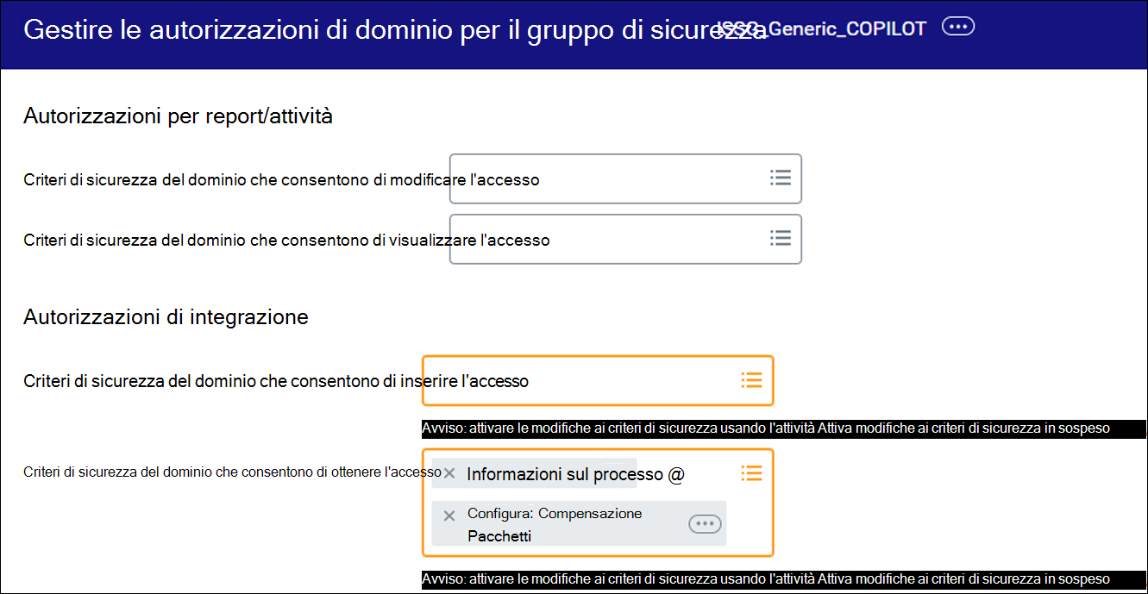Screen dimensions: 1148x594
Task: Open prompt list icon for modify access field
Action: click(x=781, y=178)
